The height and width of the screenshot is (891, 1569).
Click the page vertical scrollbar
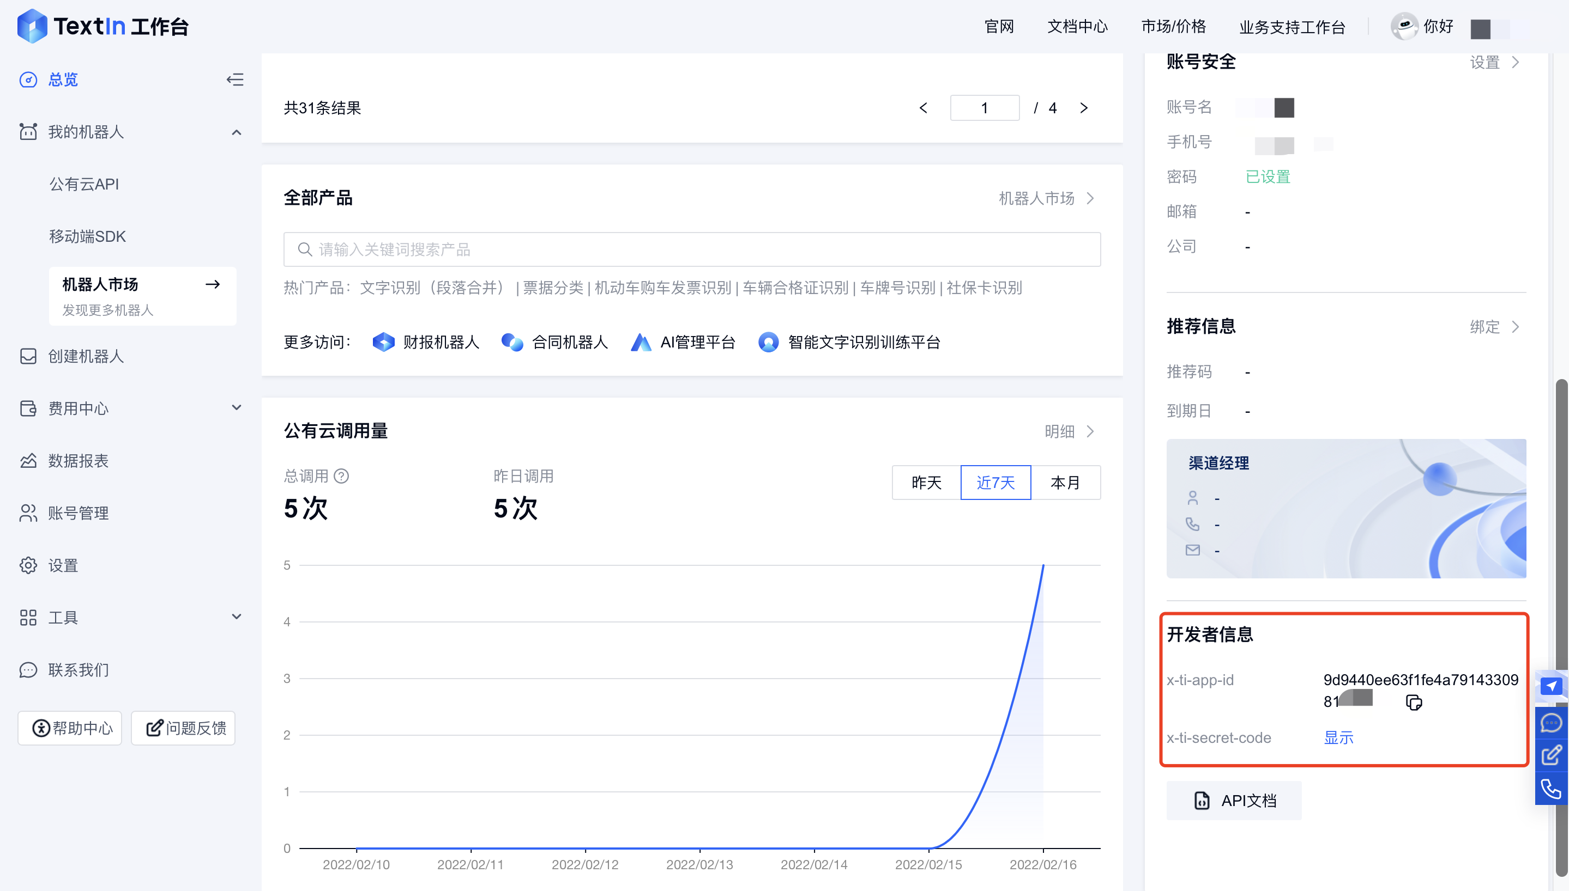click(1562, 627)
